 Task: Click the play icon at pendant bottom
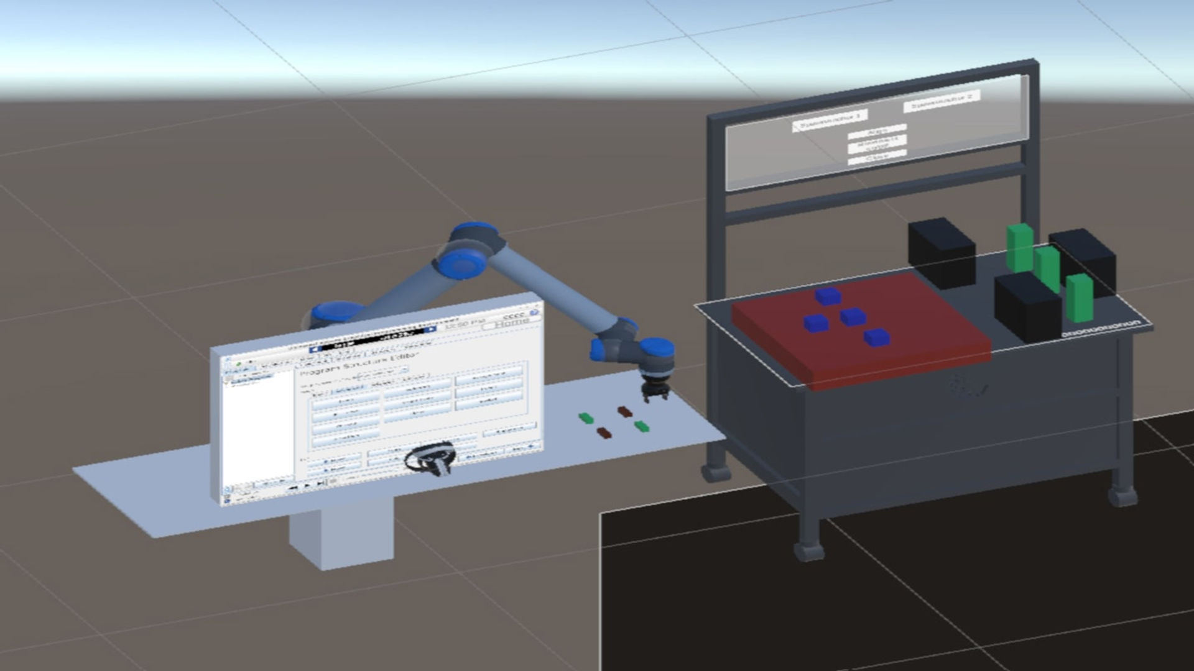click(x=307, y=486)
